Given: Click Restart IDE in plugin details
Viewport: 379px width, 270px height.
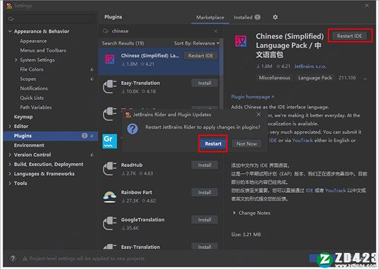Looking at the screenshot, I should (349, 36).
